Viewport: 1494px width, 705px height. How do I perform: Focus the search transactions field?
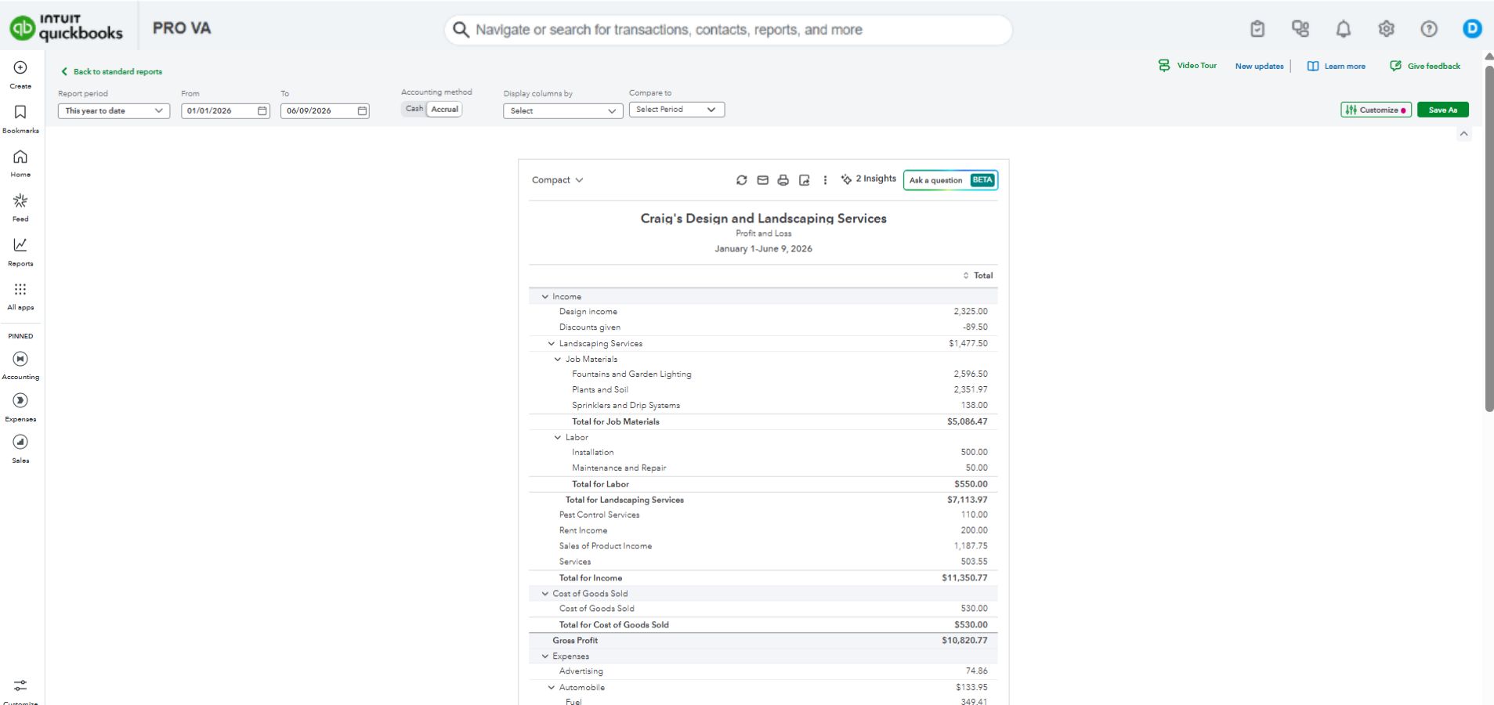pos(729,30)
